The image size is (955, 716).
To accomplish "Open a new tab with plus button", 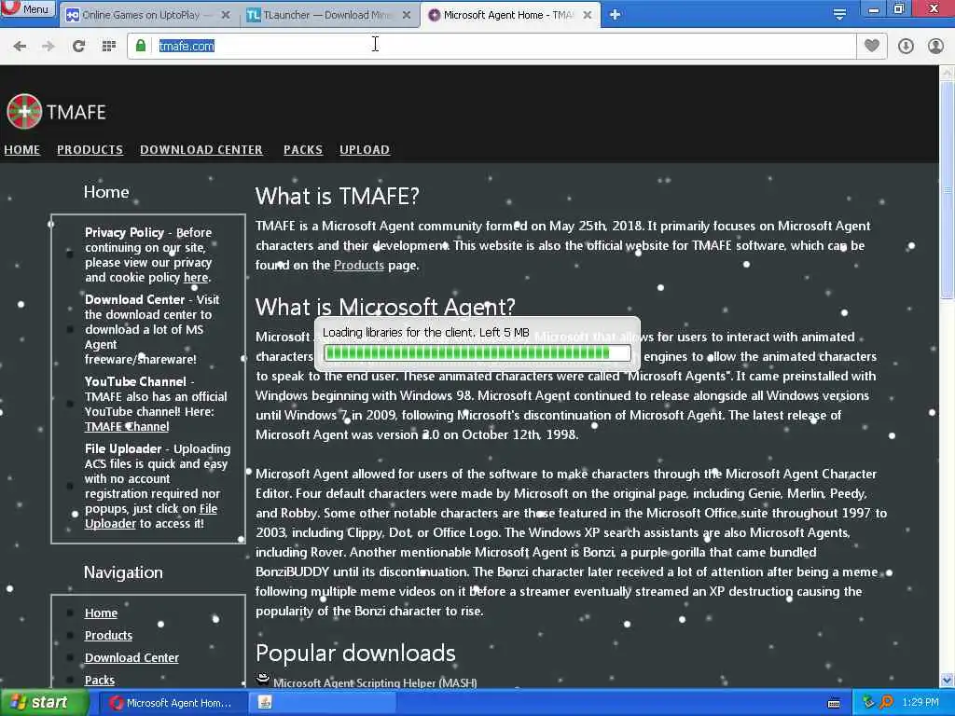I will pos(616,15).
